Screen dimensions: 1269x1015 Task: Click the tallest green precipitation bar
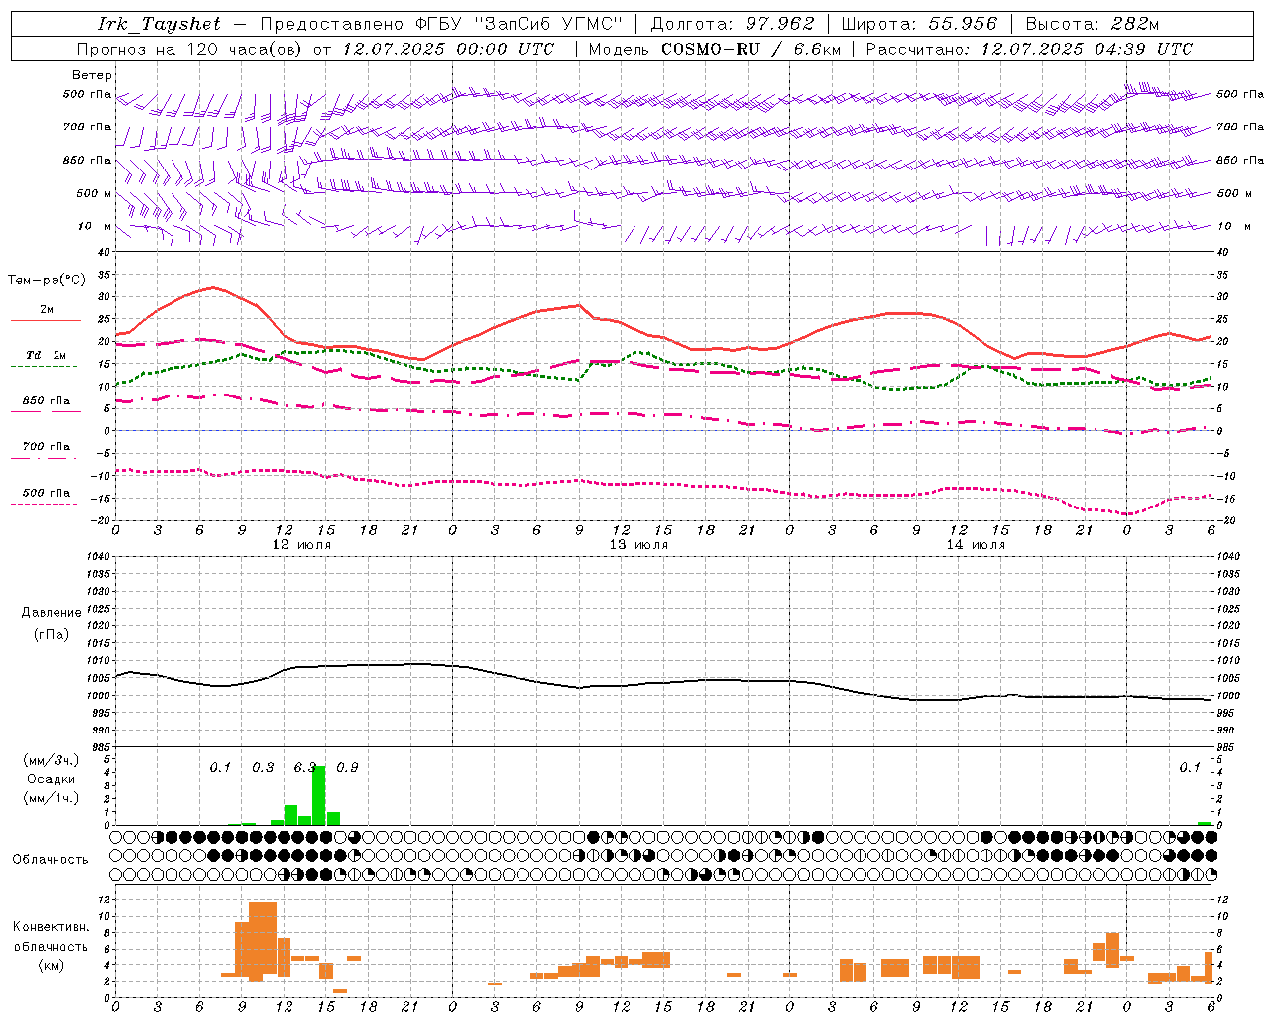[319, 795]
